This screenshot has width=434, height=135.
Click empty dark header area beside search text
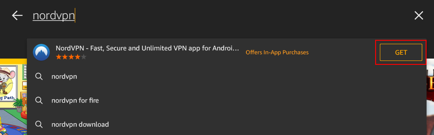point(239,15)
